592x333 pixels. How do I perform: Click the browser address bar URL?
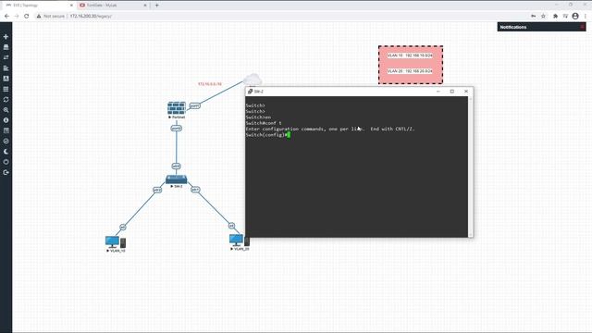tap(91, 17)
